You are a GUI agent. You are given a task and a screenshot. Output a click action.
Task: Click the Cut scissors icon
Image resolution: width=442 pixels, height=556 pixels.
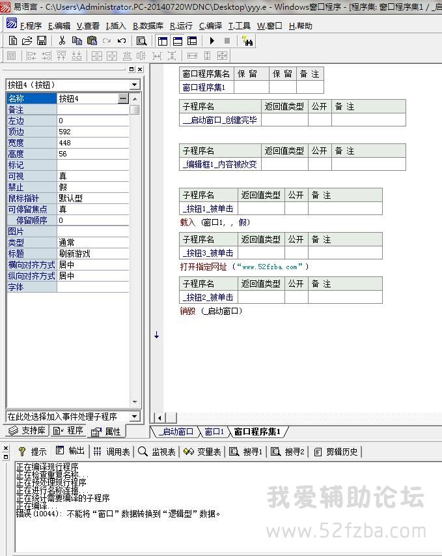pos(62,40)
